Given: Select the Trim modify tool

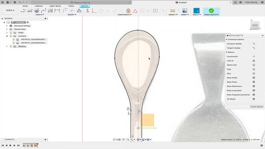Looking at the screenshot, I should click(x=72, y=11).
